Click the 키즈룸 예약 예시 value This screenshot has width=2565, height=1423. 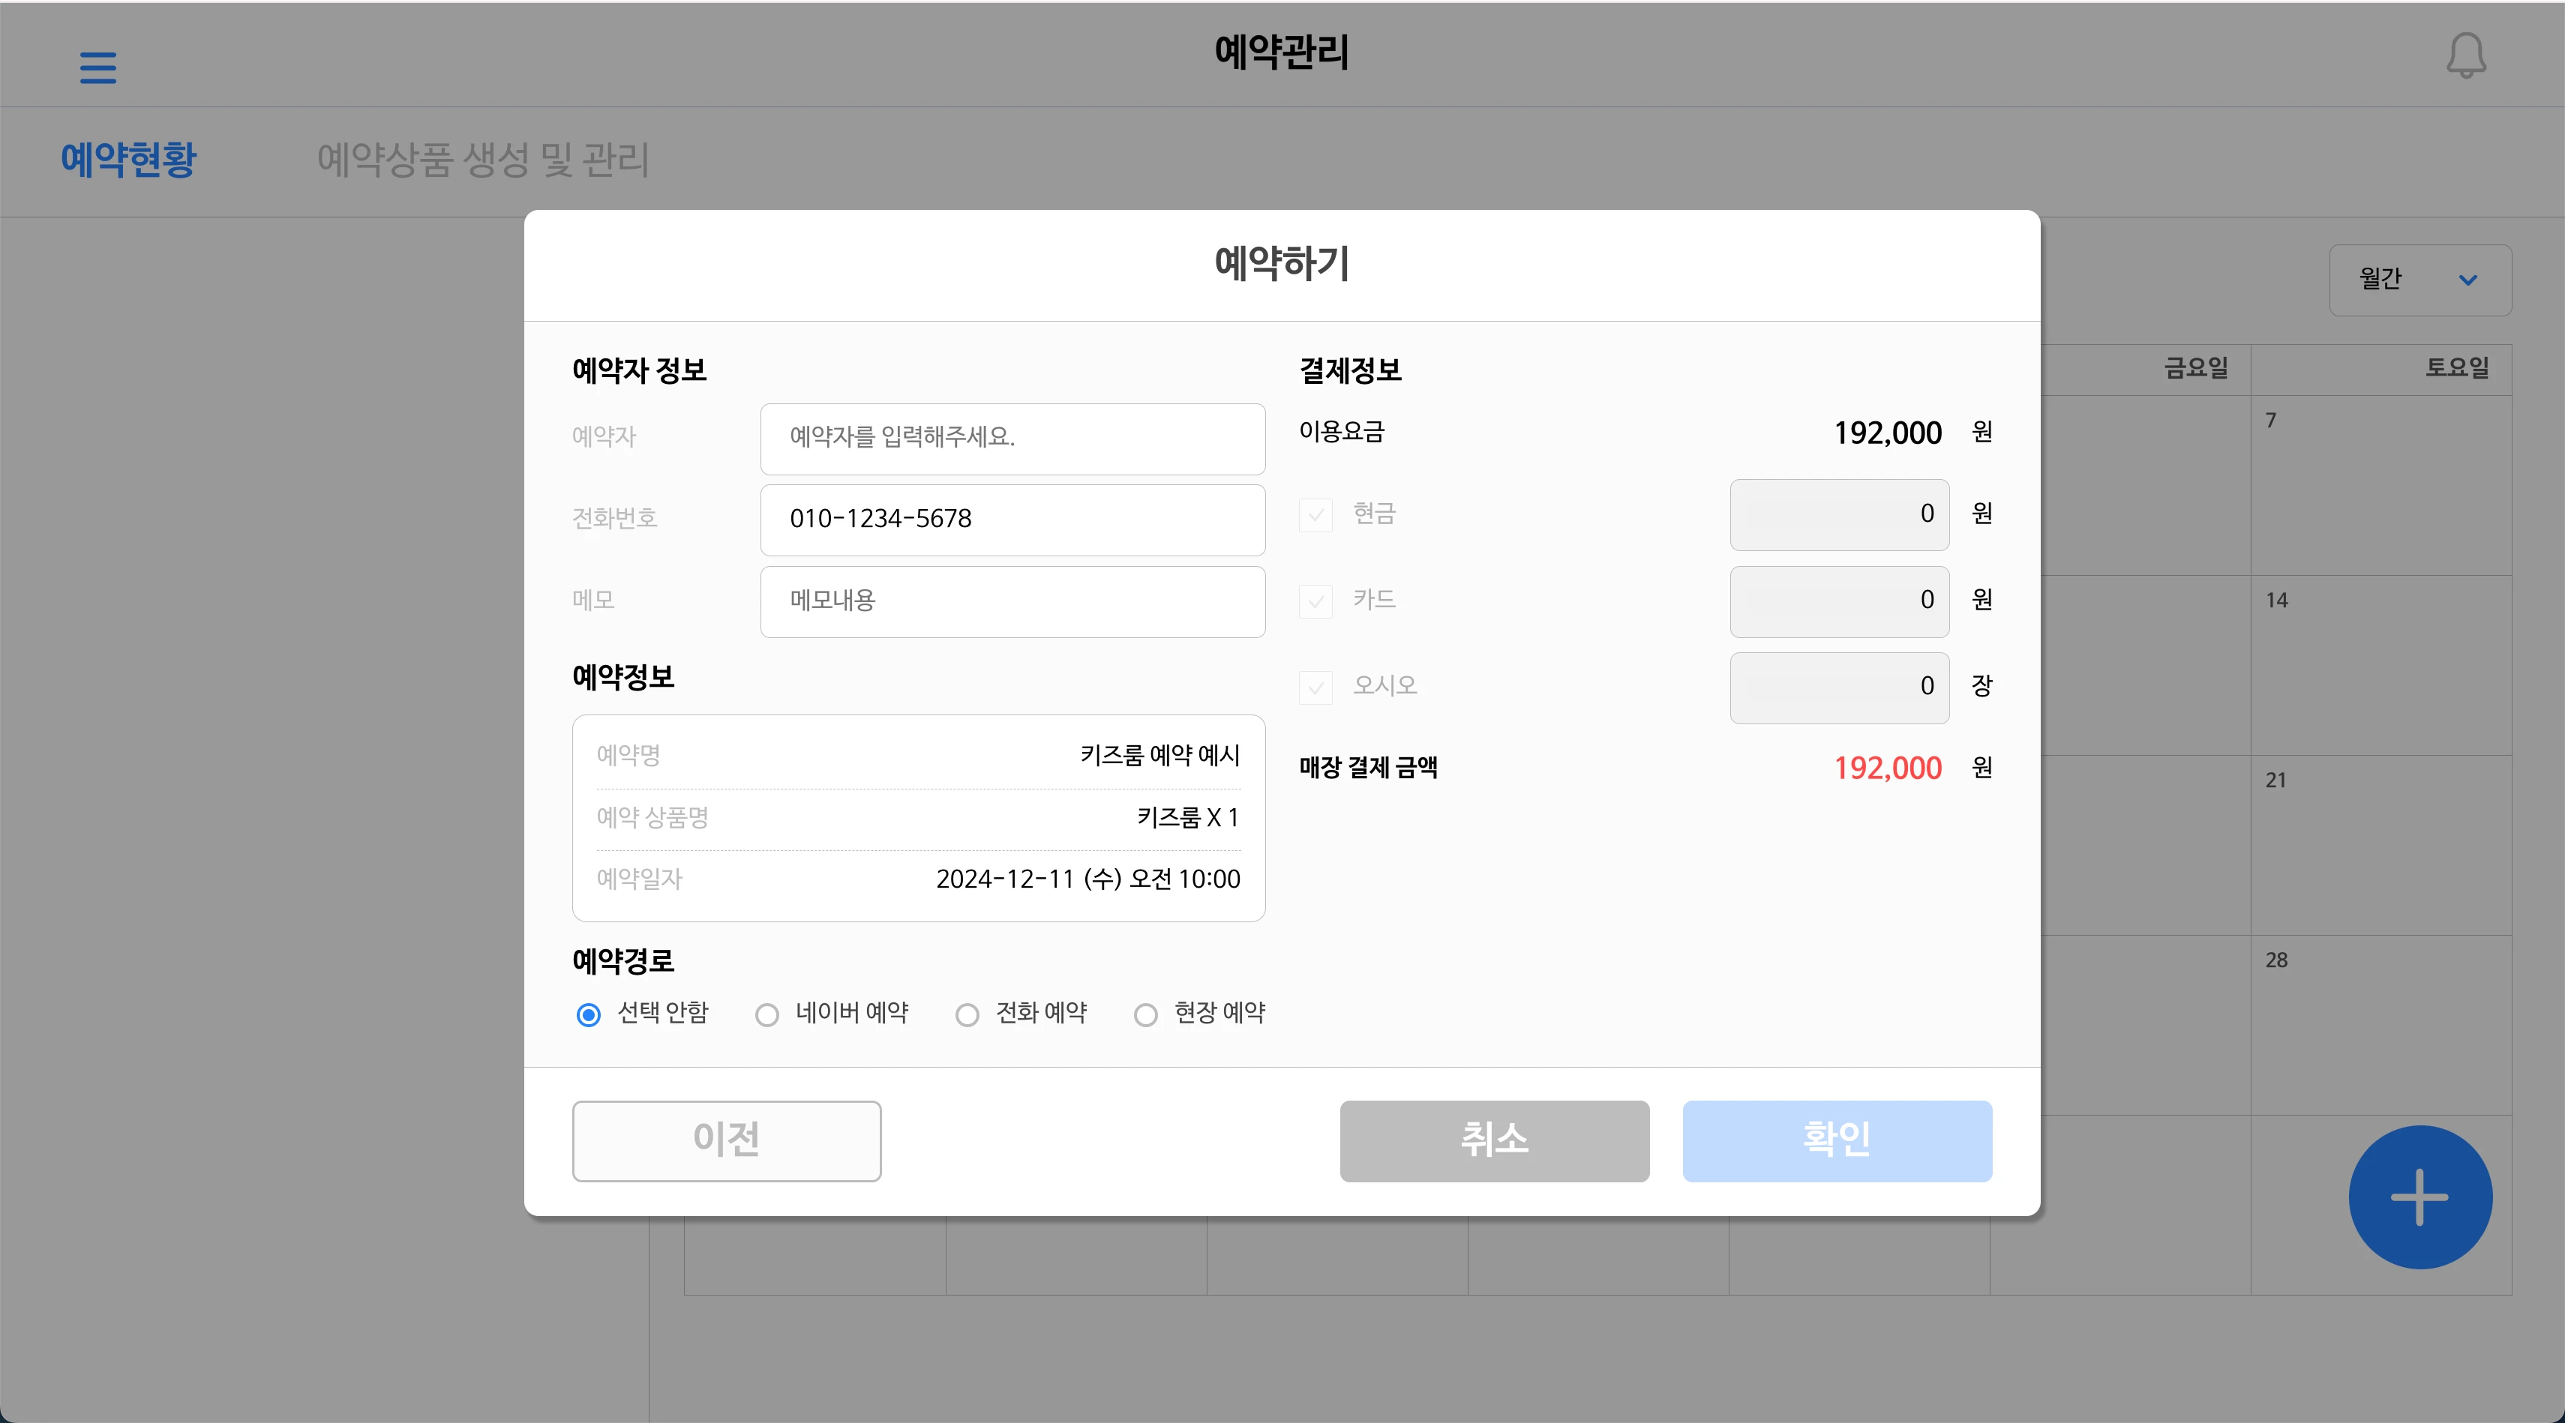pos(1160,755)
